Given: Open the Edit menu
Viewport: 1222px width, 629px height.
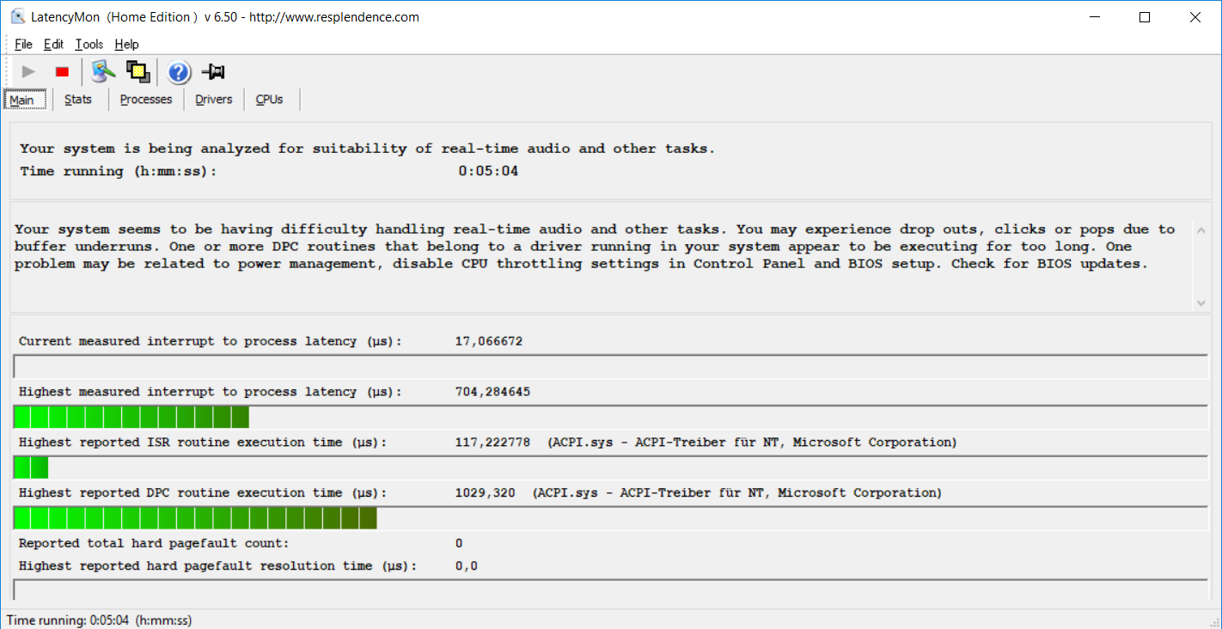Looking at the screenshot, I should pos(53,45).
